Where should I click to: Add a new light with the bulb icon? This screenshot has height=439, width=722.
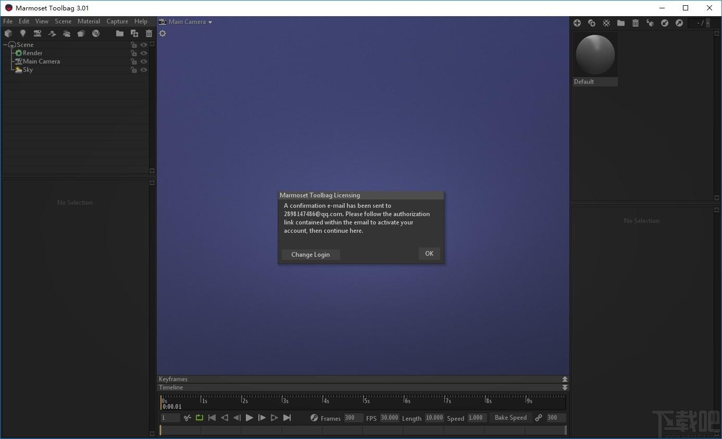click(x=22, y=33)
